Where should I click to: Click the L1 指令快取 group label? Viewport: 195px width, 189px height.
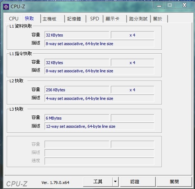pyautogui.click(x=21, y=54)
